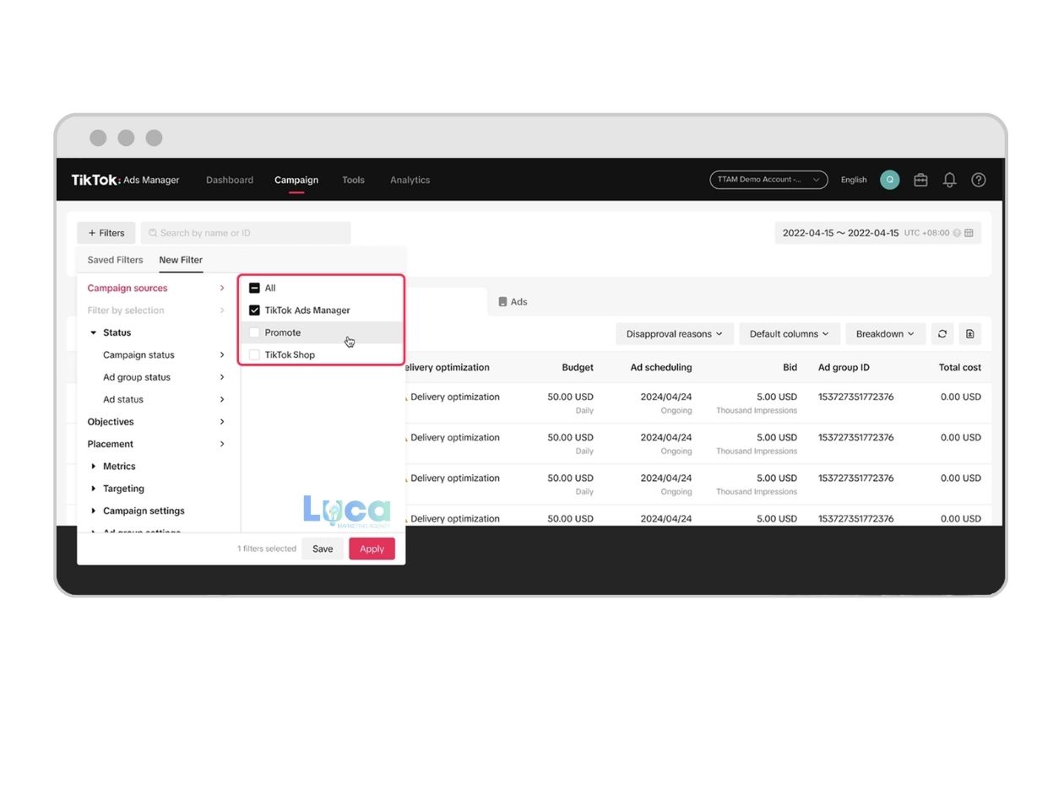The height and width of the screenshot is (800, 1064).
Task: Click the search by name or ID field
Action: click(x=246, y=233)
